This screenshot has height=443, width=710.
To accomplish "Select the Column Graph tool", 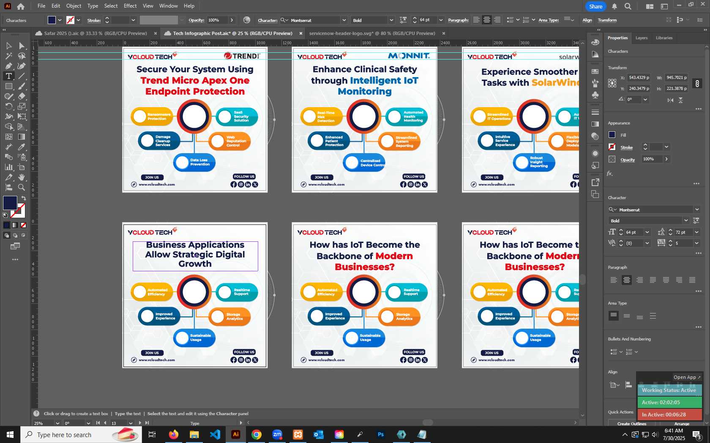I will pyautogui.click(x=8, y=167).
